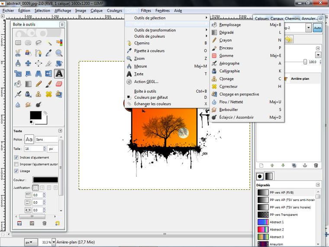The height and width of the screenshot is (247, 329).
Task: Select the Measure compass tool in toolbox
Action: tap(18, 63)
